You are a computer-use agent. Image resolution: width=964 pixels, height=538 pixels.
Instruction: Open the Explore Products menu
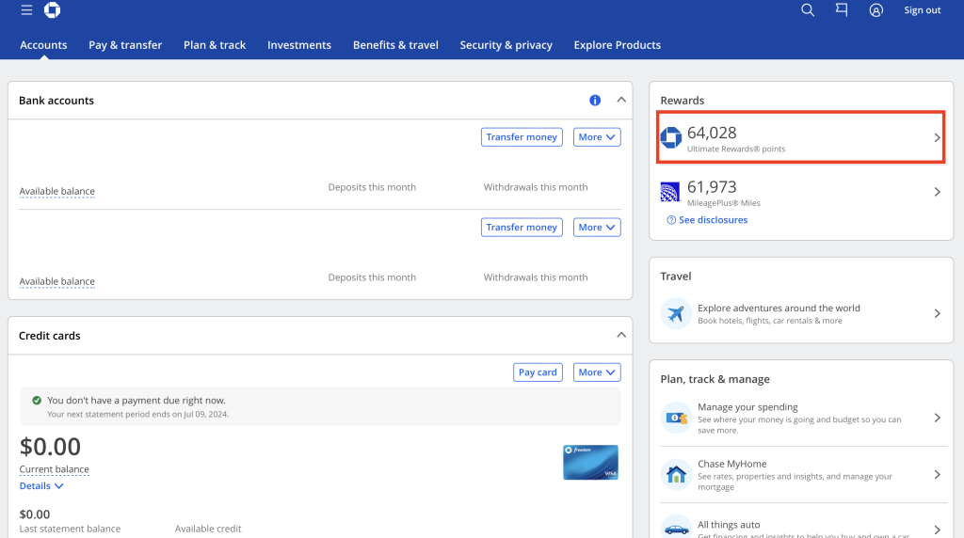tap(618, 45)
